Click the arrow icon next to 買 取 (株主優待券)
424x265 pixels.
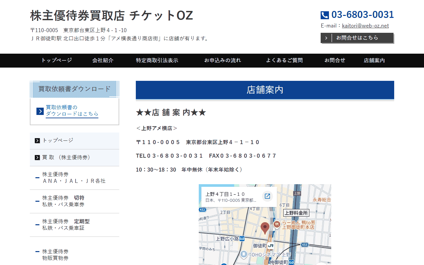coord(37,158)
